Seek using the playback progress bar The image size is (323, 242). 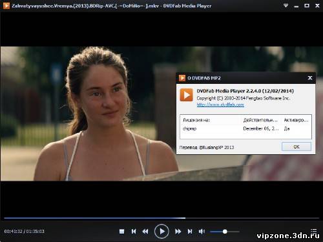coord(161,218)
